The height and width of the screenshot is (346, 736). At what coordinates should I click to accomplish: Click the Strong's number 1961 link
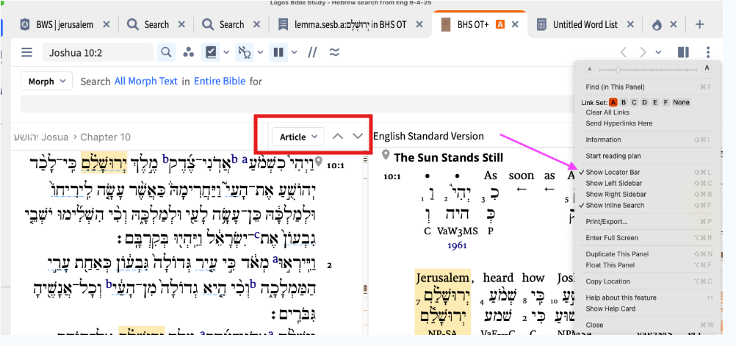click(x=457, y=245)
